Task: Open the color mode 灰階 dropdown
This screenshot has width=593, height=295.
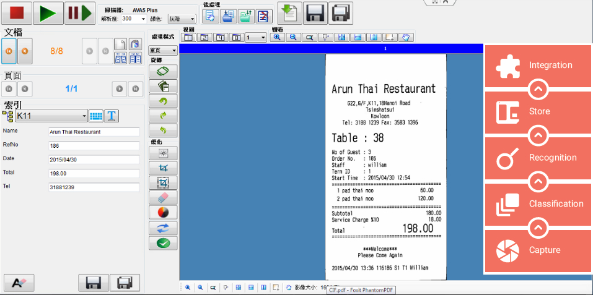Action: click(182, 19)
